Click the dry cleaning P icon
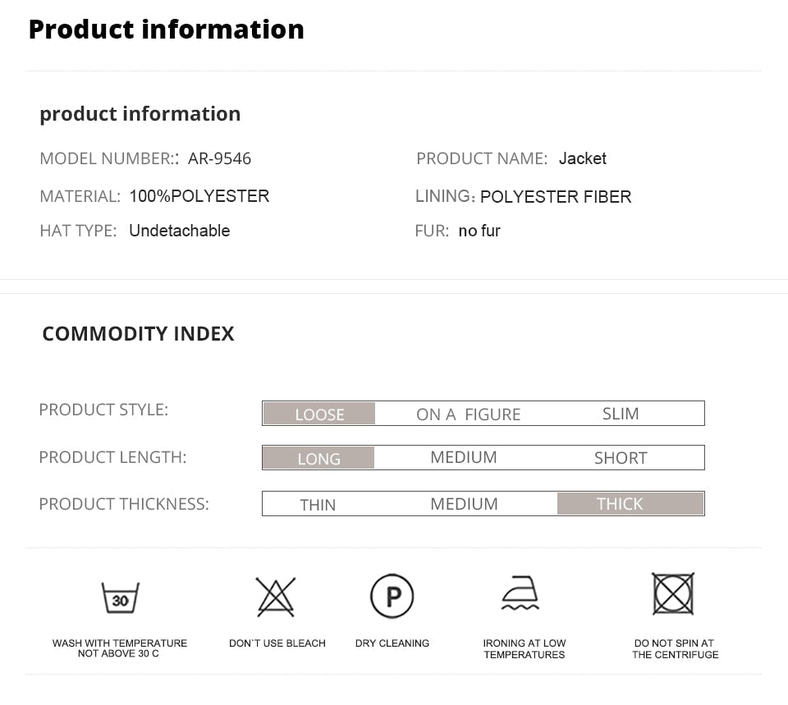 coord(392,596)
